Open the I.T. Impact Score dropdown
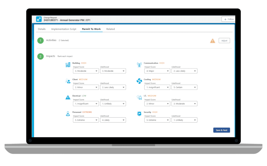This screenshot has height=166, width=267. point(157,103)
